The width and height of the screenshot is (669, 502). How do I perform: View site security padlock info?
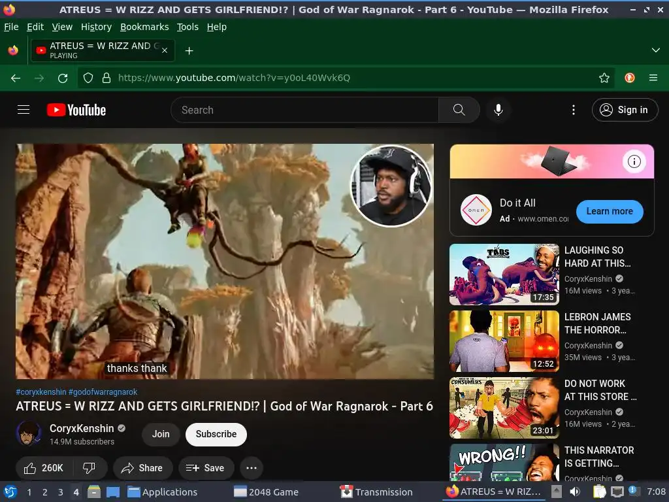(x=106, y=78)
